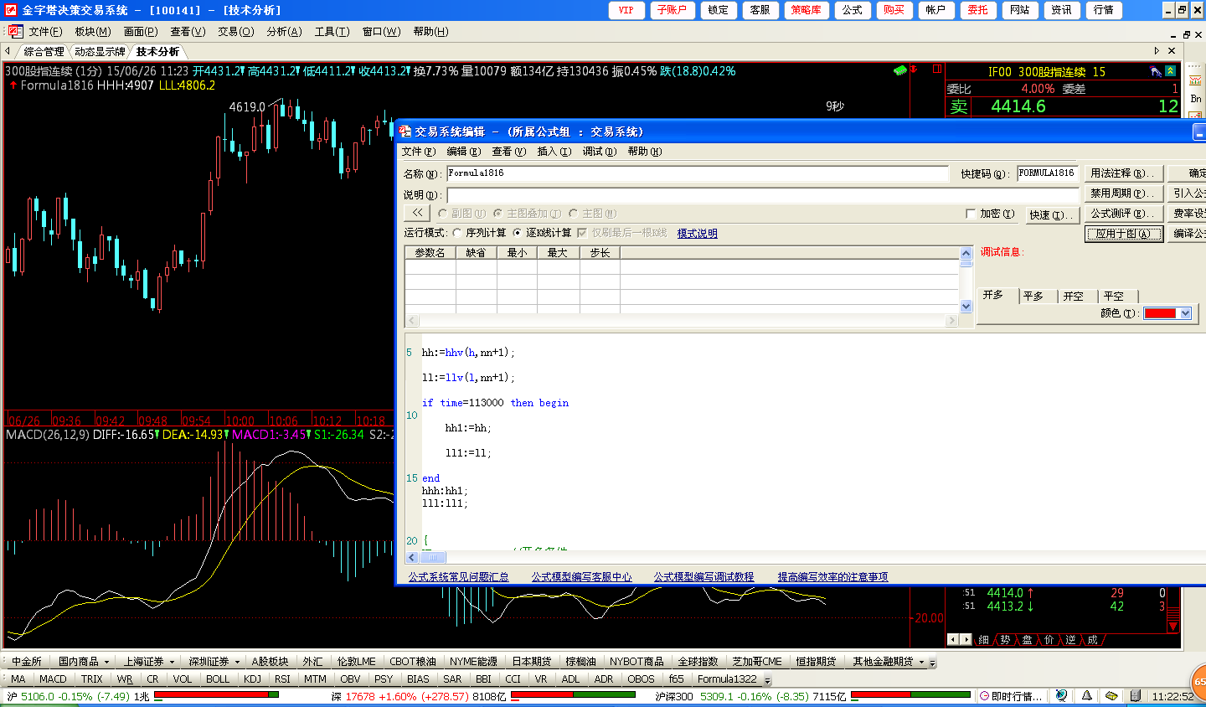Click the << collapse button in the editor
Image resolution: width=1206 pixels, height=707 pixels.
(417, 213)
